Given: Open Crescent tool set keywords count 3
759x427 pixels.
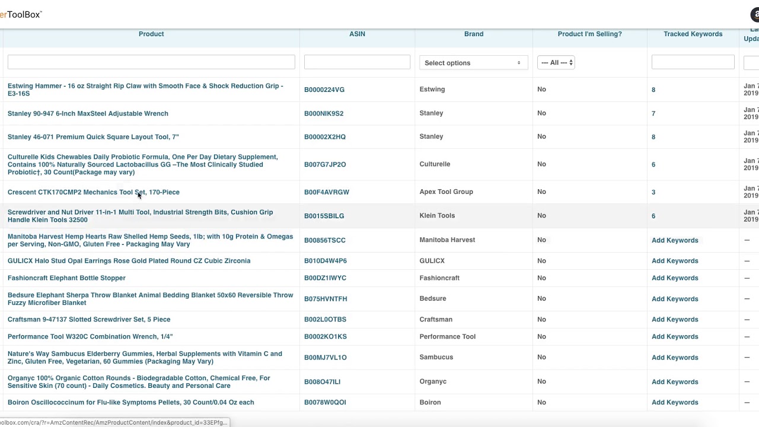Looking at the screenshot, I should pos(653,192).
